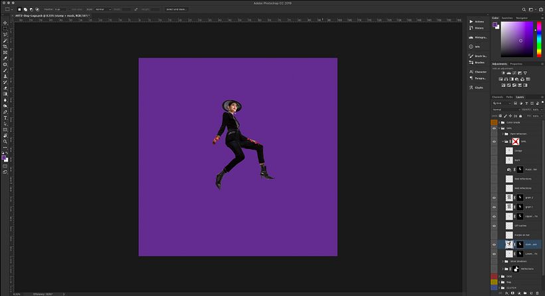Switch to the Channels tab
This screenshot has width=545, height=296.
click(x=498, y=96)
